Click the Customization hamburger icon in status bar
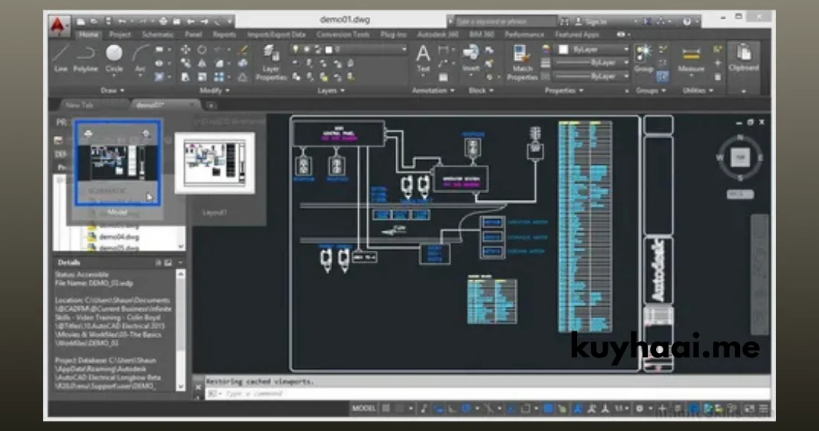Image resolution: width=819 pixels, height=431 pixels. [x=763, y=409]
